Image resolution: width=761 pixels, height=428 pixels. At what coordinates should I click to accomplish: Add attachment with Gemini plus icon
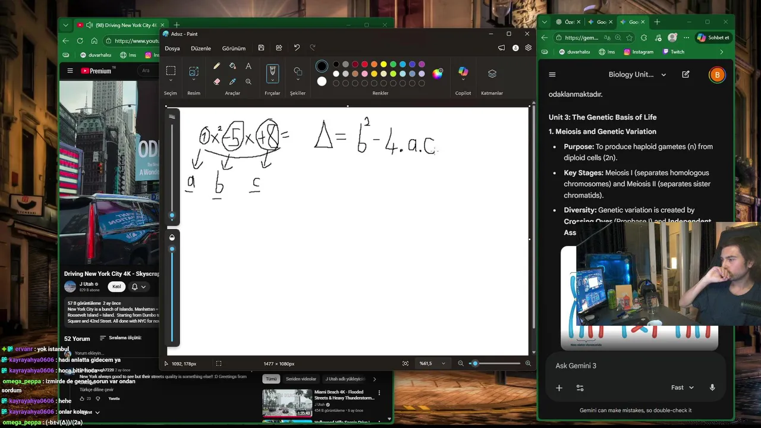tap(559, 388)
